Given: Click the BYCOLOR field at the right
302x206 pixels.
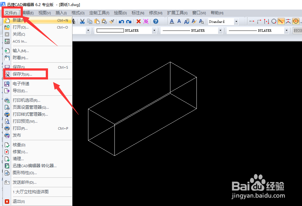Looking at the screenshot, I should (297, 31).
